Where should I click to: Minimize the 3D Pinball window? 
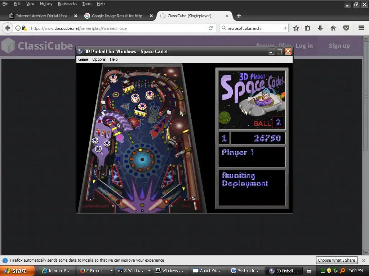click(x=271, y=51)
